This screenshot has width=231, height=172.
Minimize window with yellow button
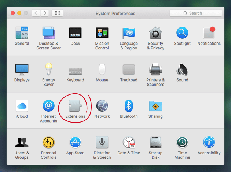coord(19,13)
